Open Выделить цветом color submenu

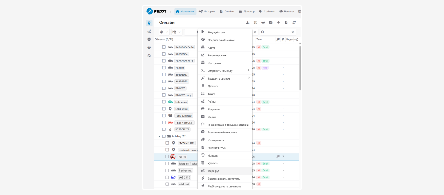[225, 78]
